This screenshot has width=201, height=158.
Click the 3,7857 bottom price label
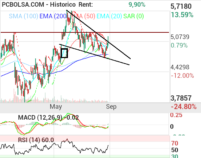pos(181,98)
